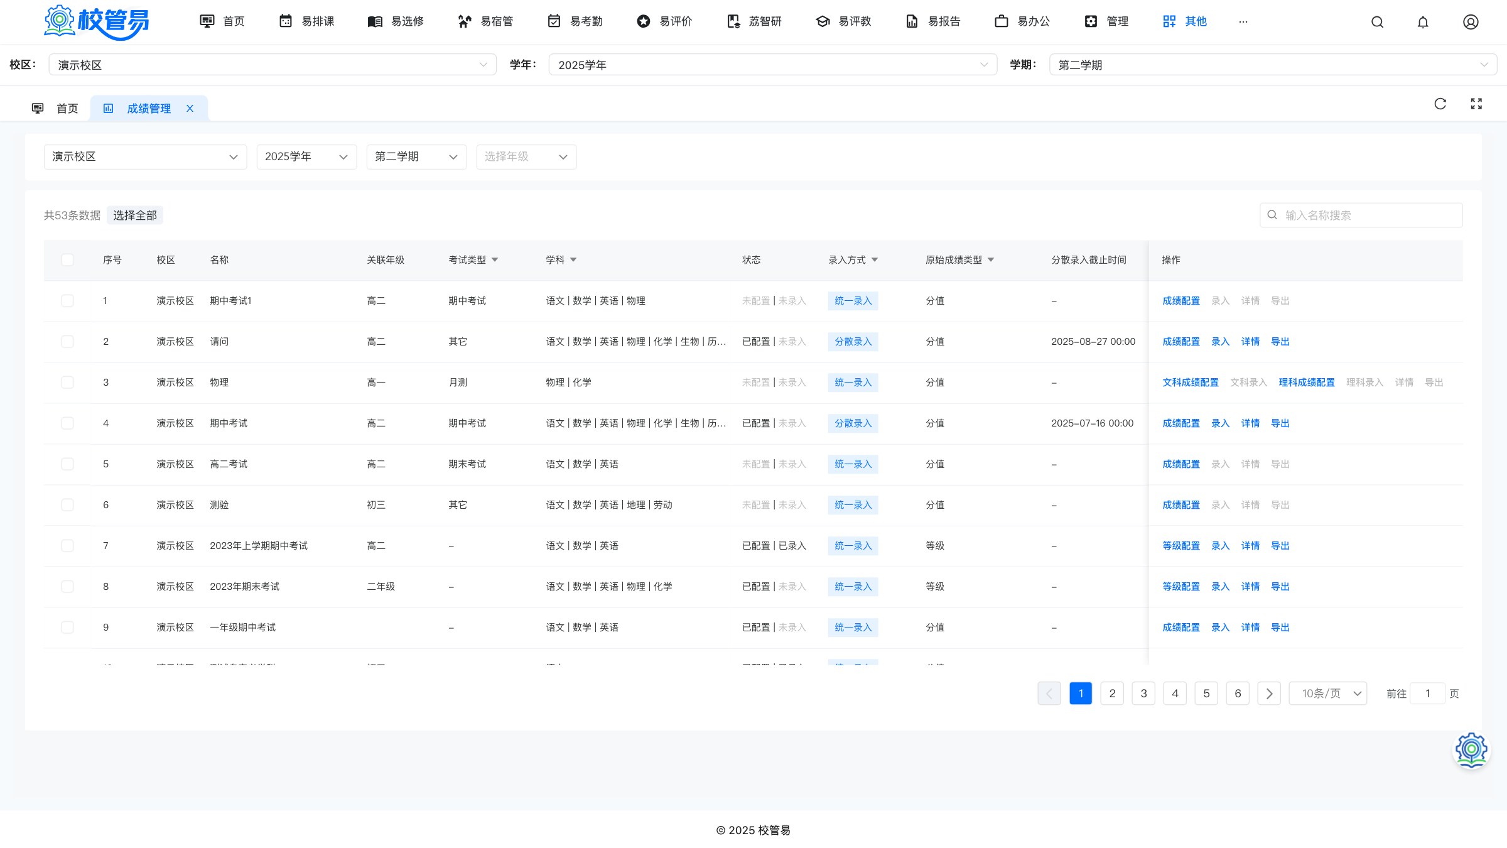Open 易报告 in the top navigation
The width and height of the screenshot is (1507, 848).
tap(932, 21)
